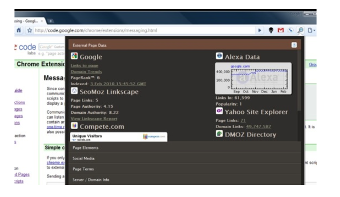Image resolution: width=340 pixels, height=197 pixels.
Task: Open the Links to page link
Action: [84, 65]
